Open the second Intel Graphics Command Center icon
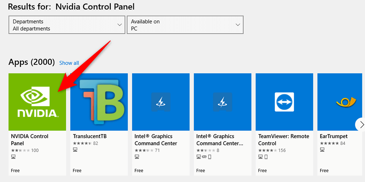The height and width of the screenshot is (182, 365). [222, 102]
